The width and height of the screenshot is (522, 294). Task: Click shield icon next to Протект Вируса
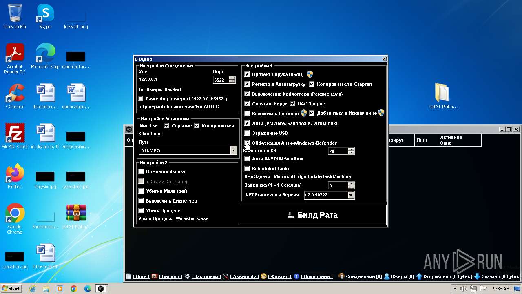point(310,74)
